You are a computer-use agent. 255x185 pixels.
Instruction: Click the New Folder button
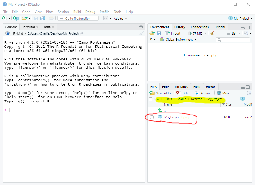[161, 93]
